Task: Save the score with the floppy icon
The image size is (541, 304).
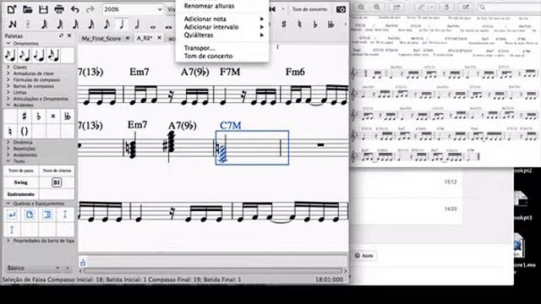Action: click(43, 9)
